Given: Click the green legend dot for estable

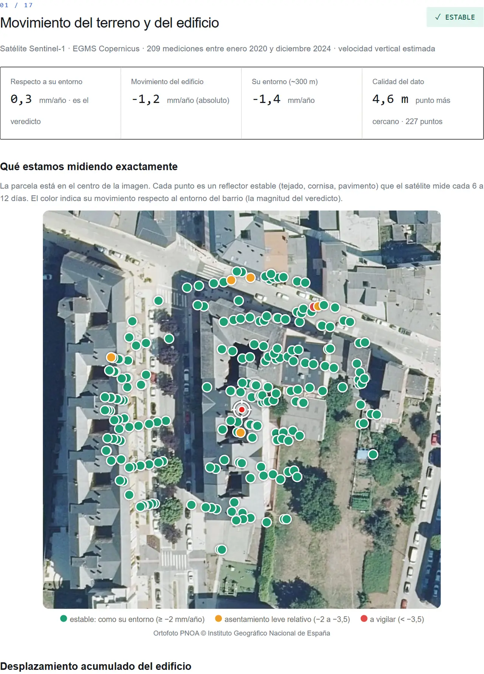Looking at the screenshot, I should tap(64, 619).
